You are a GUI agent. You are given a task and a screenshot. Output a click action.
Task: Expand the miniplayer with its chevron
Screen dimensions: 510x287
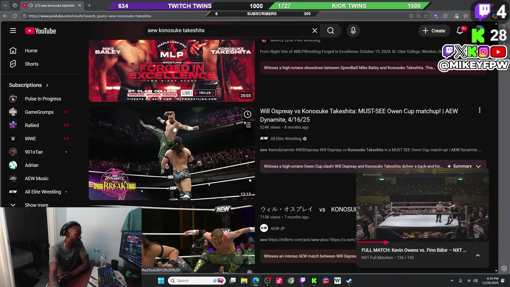tap(478, 255)
